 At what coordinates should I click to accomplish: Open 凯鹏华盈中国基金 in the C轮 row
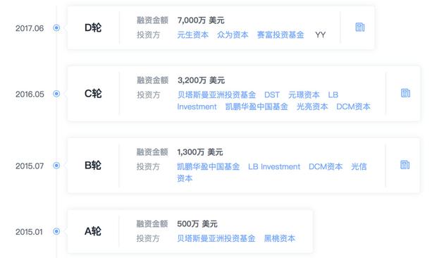tap(257, 106)
